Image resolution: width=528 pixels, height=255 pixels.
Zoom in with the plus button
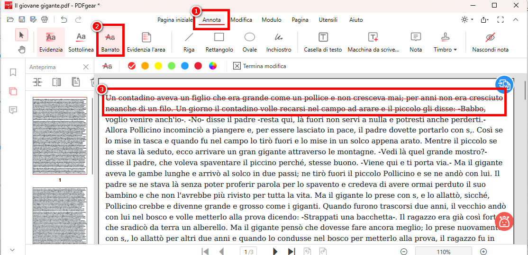click(483, 252)
